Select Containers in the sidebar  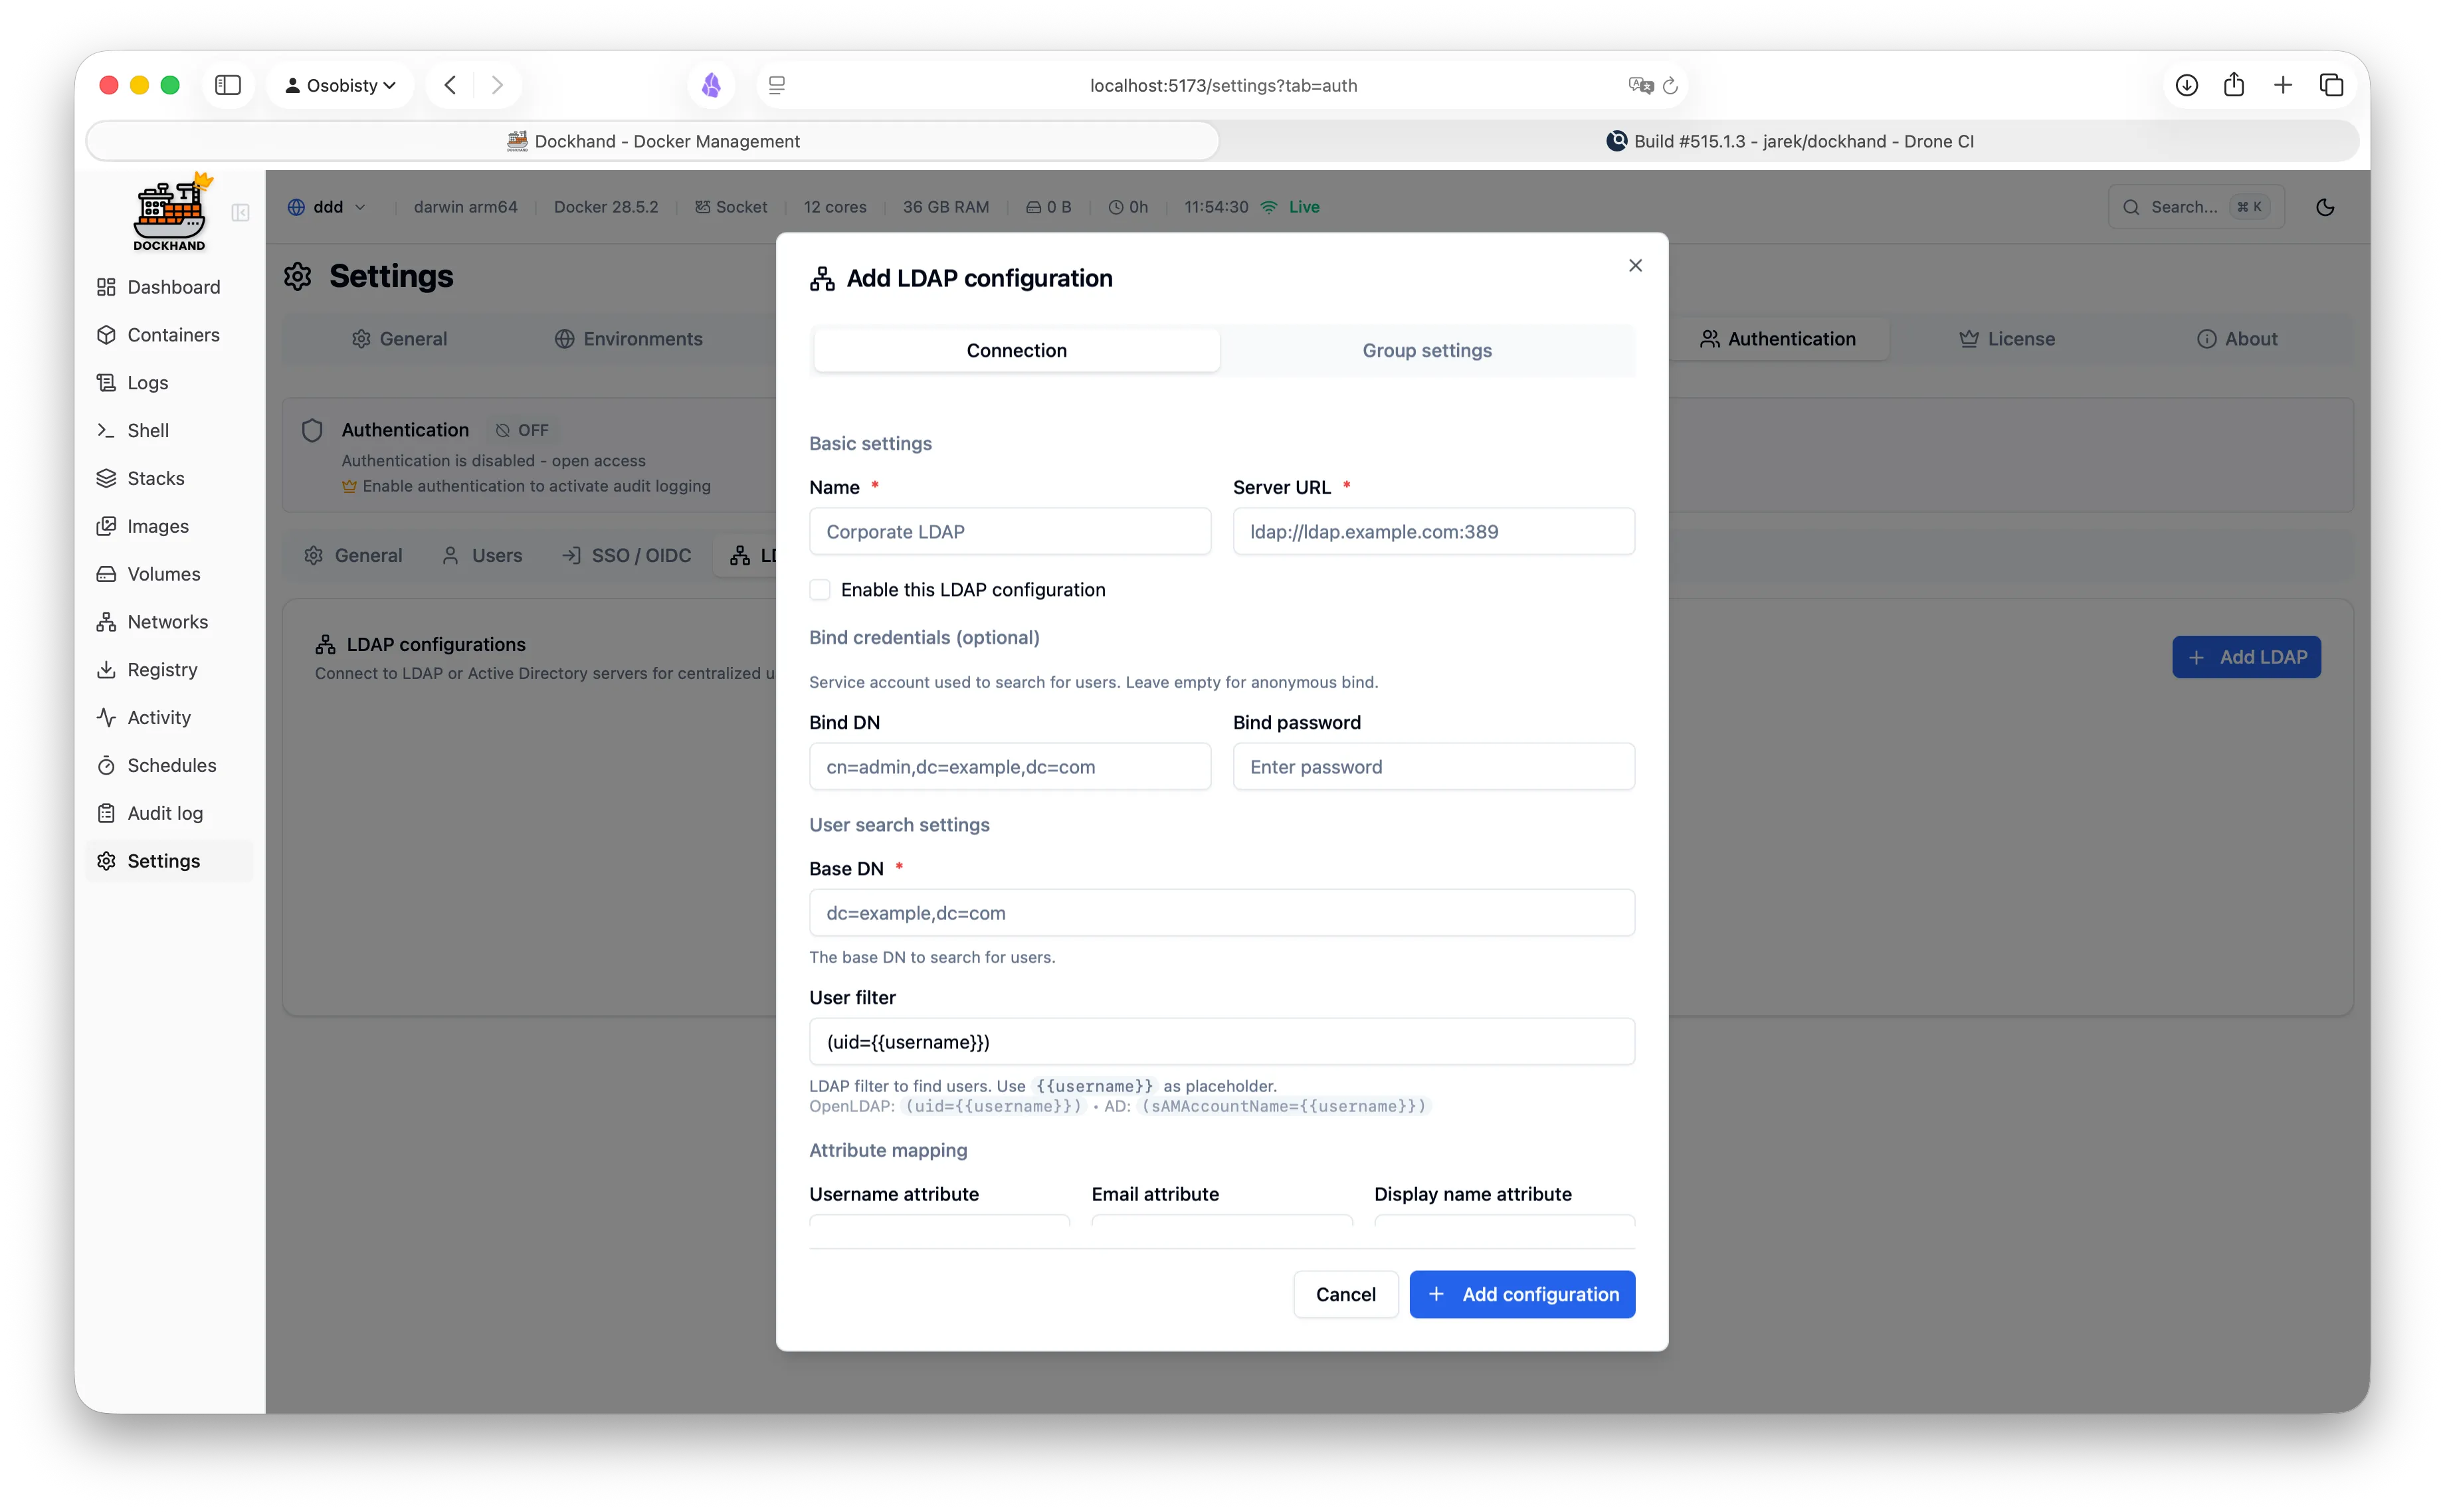[x=173, y=334]
